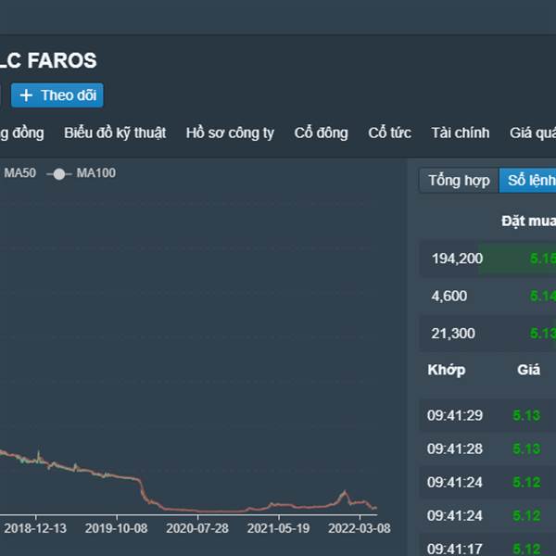This screenshot has width=556, height=556.
Task: Click the 2019-10-08 axis date label
Action: 116,528
